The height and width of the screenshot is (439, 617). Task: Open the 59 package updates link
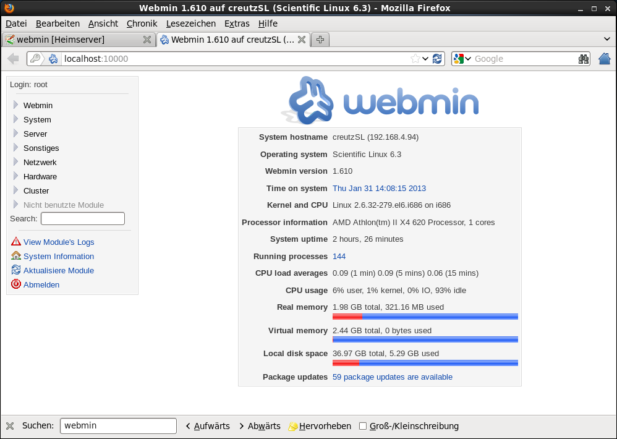[392, 377]
